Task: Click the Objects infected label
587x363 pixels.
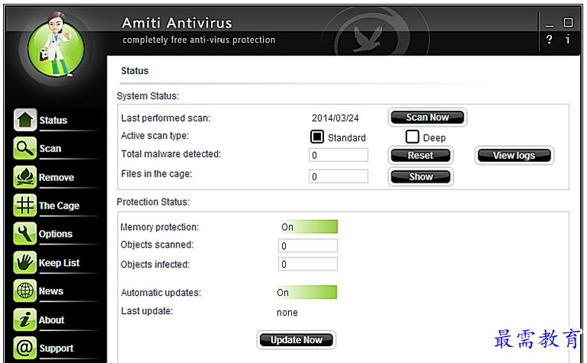Action: click(x=155, y=264)
